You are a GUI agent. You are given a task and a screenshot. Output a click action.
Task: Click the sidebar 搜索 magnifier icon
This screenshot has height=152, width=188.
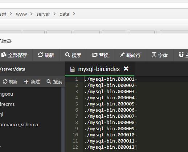tap(49, 81)
